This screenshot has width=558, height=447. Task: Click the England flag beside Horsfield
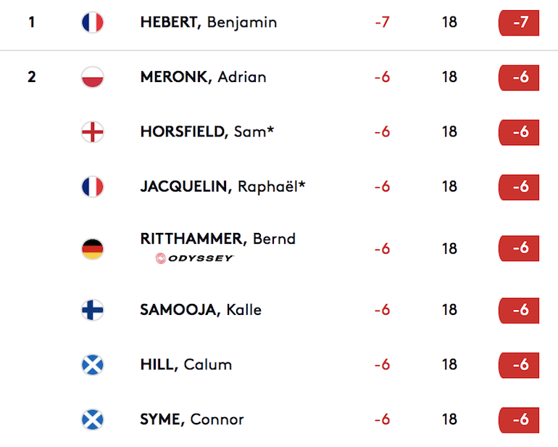pyautogui.click(x=93, y=132)
